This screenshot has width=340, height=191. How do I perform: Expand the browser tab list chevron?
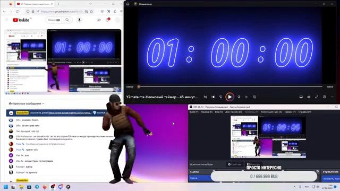(90, 4)
